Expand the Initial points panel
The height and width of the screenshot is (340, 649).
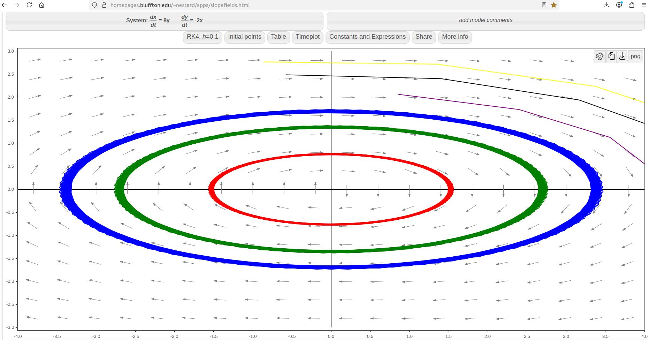coord(244,37)
